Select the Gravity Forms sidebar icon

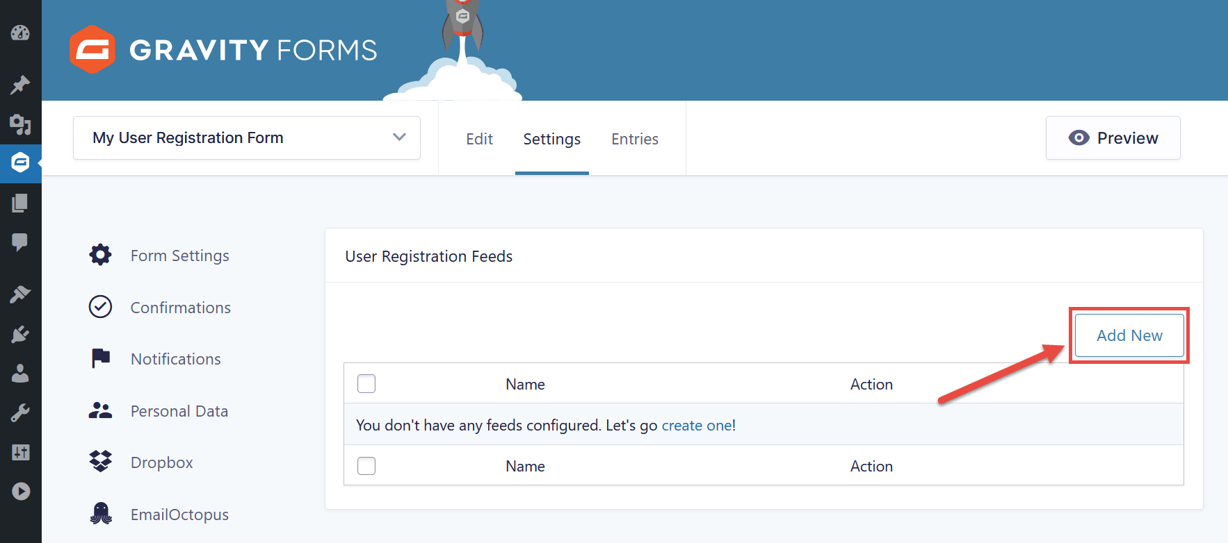click(x=20, y=163)
